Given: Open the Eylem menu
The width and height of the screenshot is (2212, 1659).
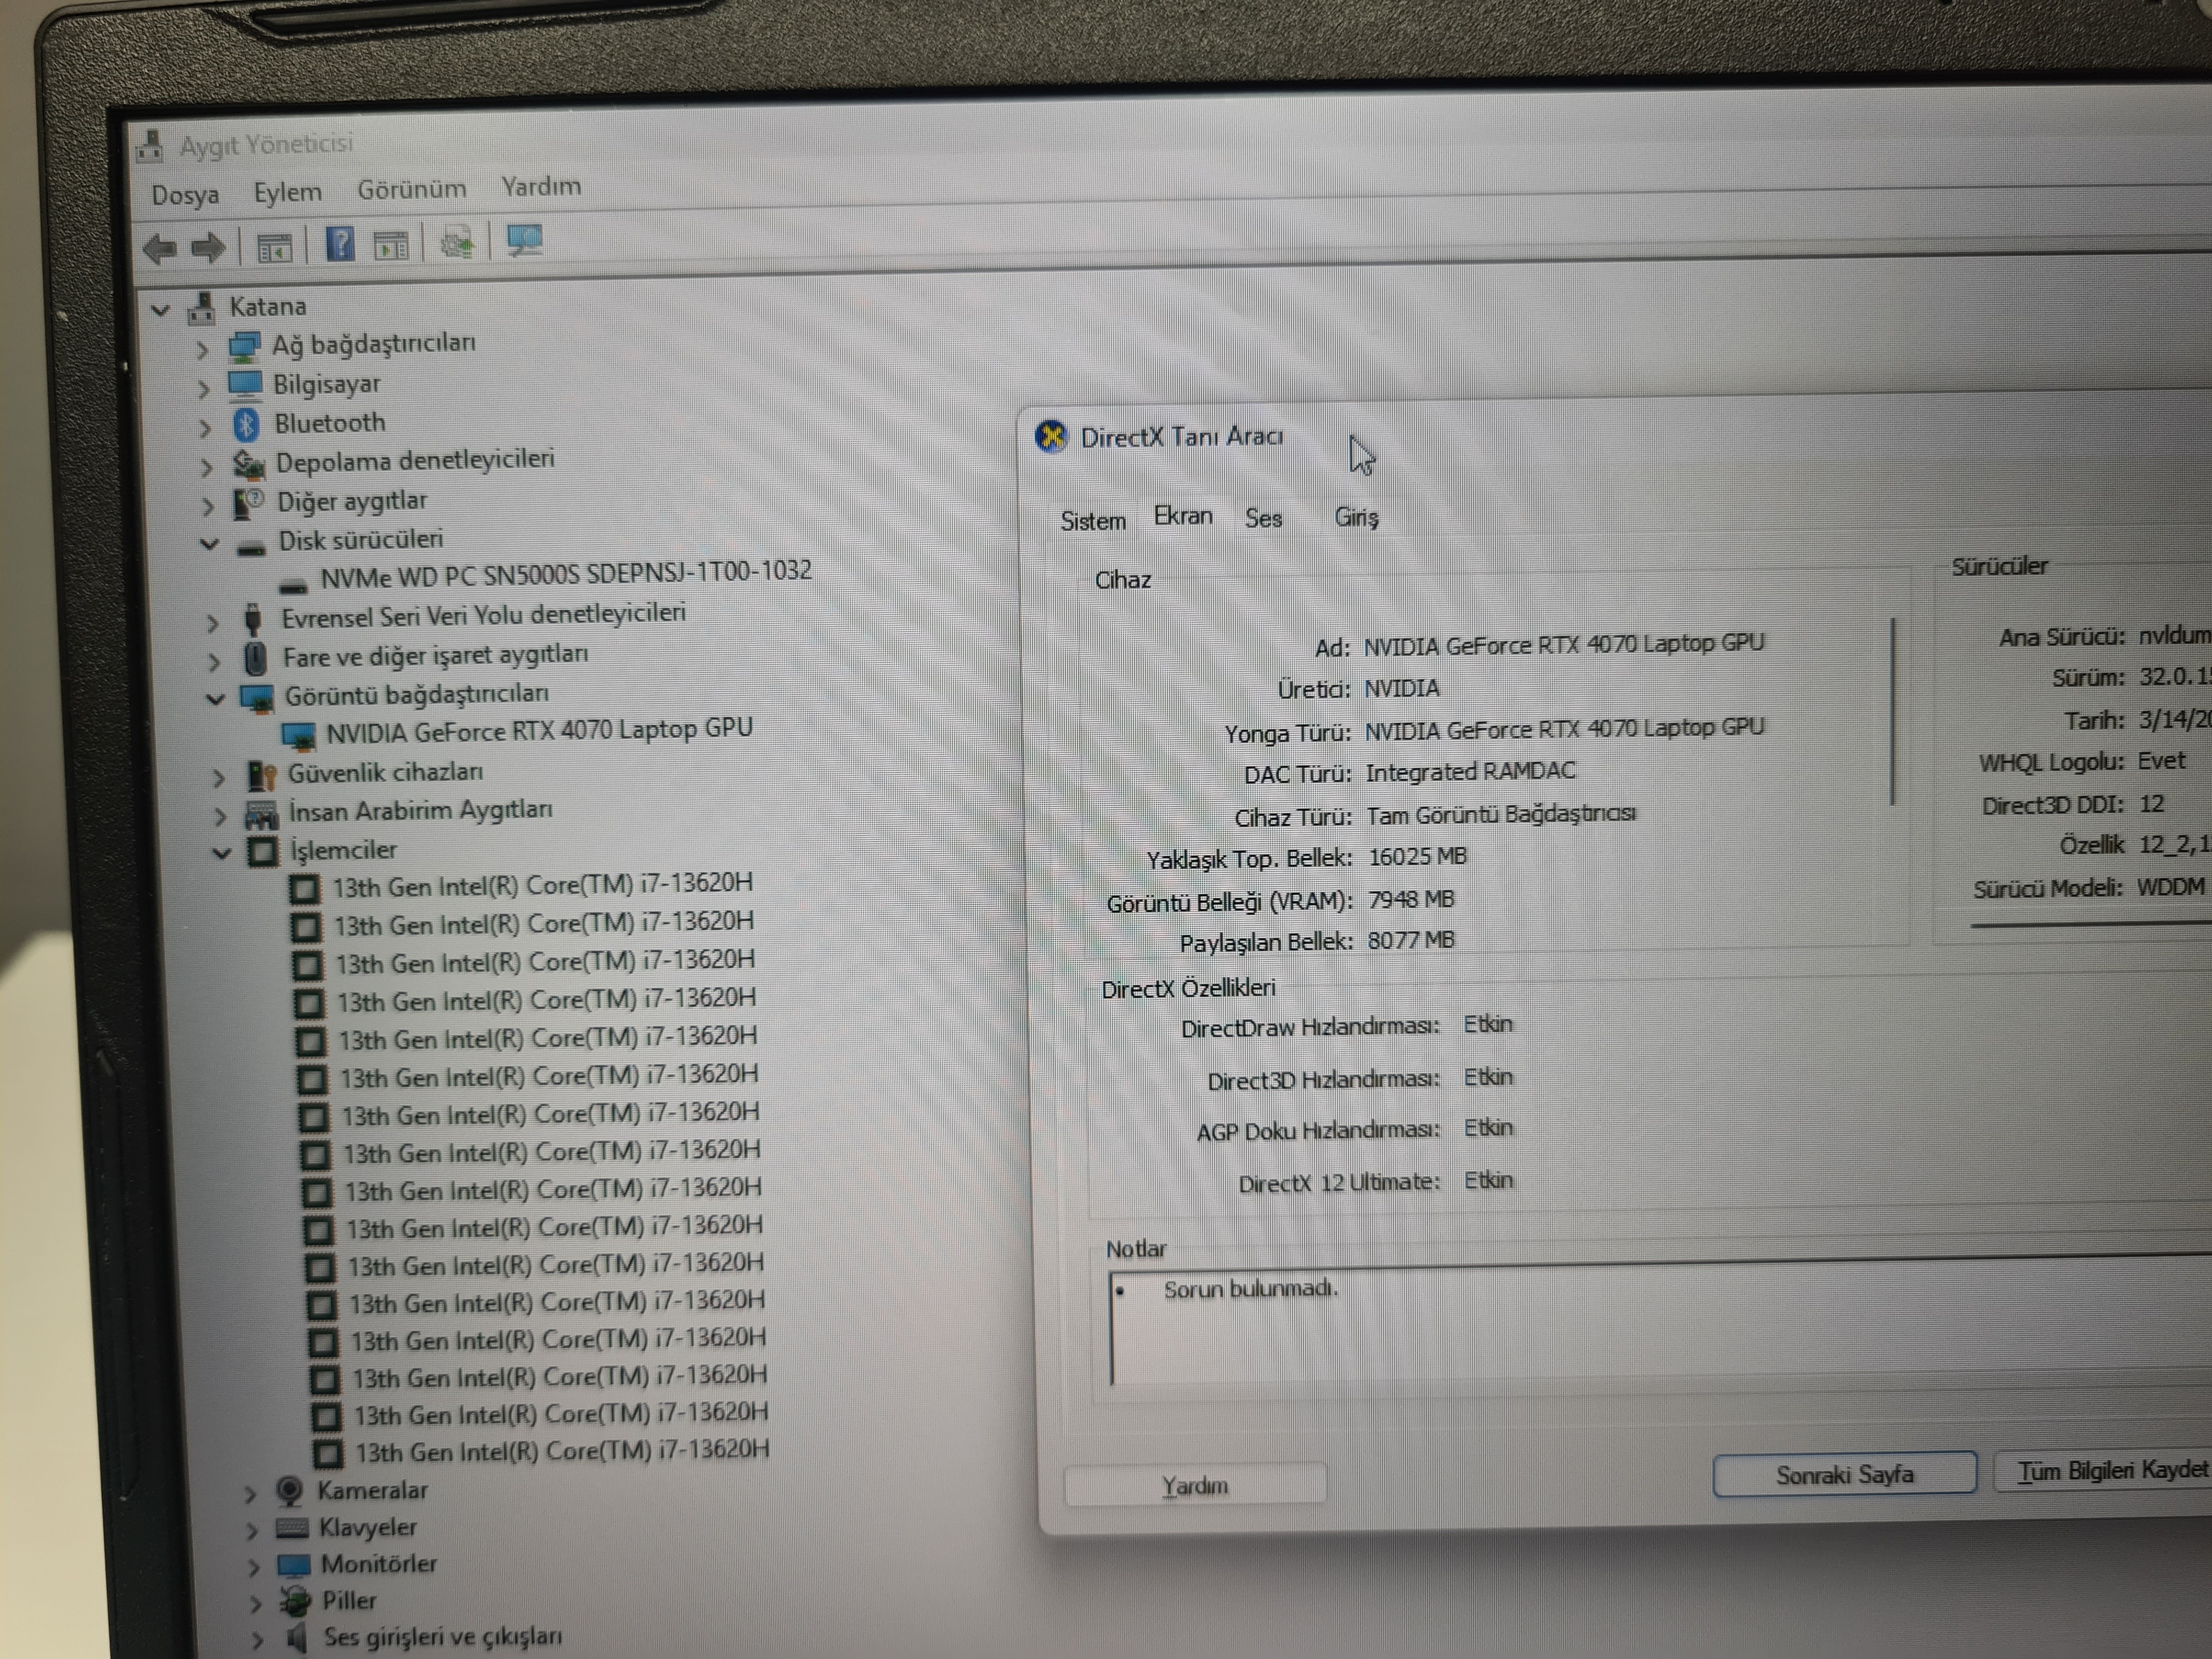Looking at the screenshot, I should click(x=287, y=192).
